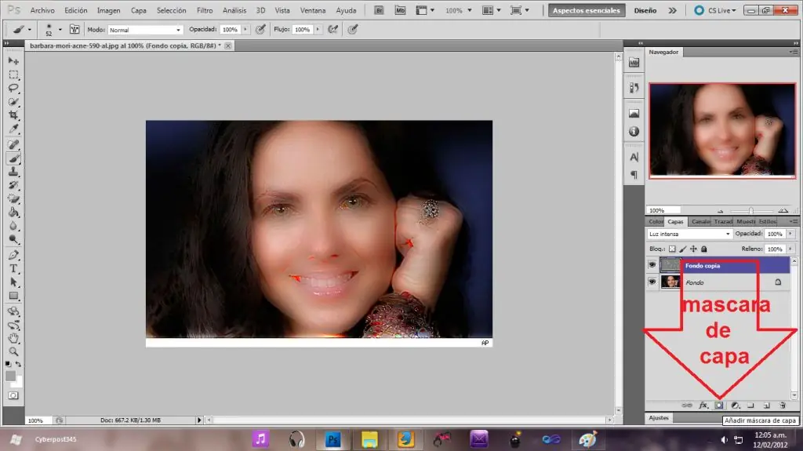Select the Rectangle shape tool

coord(13,296)
